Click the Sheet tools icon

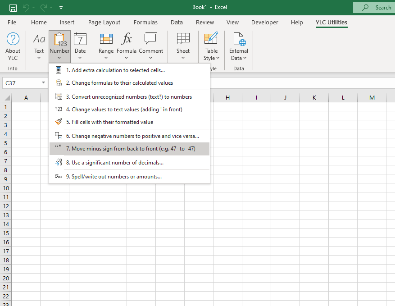pyautogui.click(x=183, y=40)
